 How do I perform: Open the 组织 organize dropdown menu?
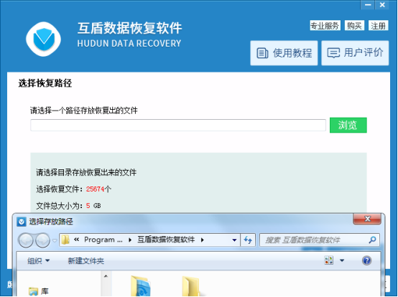click(38, 260)
